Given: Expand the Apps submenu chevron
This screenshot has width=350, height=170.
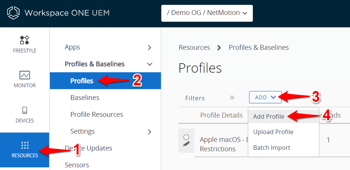Looking at the screenshot, I should coord(150,48).
